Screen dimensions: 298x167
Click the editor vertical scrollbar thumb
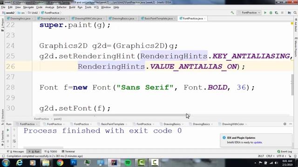coord(292,85)
